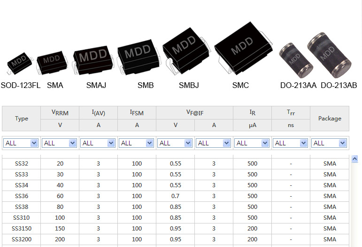Image resolution: width=362 pixels, height=247 pixels.
Task: Click the SMA package image
Action: point(52,63)
